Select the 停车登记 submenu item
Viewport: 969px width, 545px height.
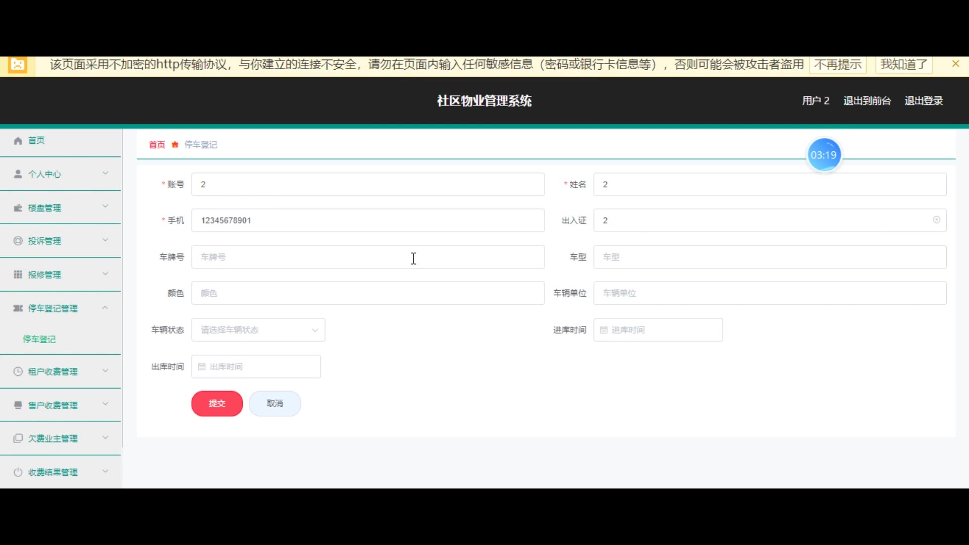click(x=39, y=339)
